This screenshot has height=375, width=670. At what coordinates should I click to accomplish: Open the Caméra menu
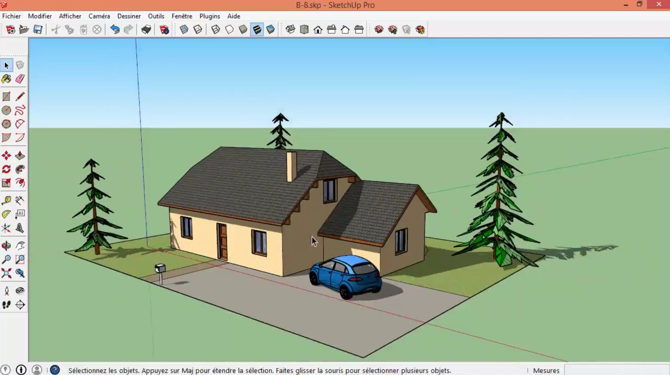click(99, 16)
